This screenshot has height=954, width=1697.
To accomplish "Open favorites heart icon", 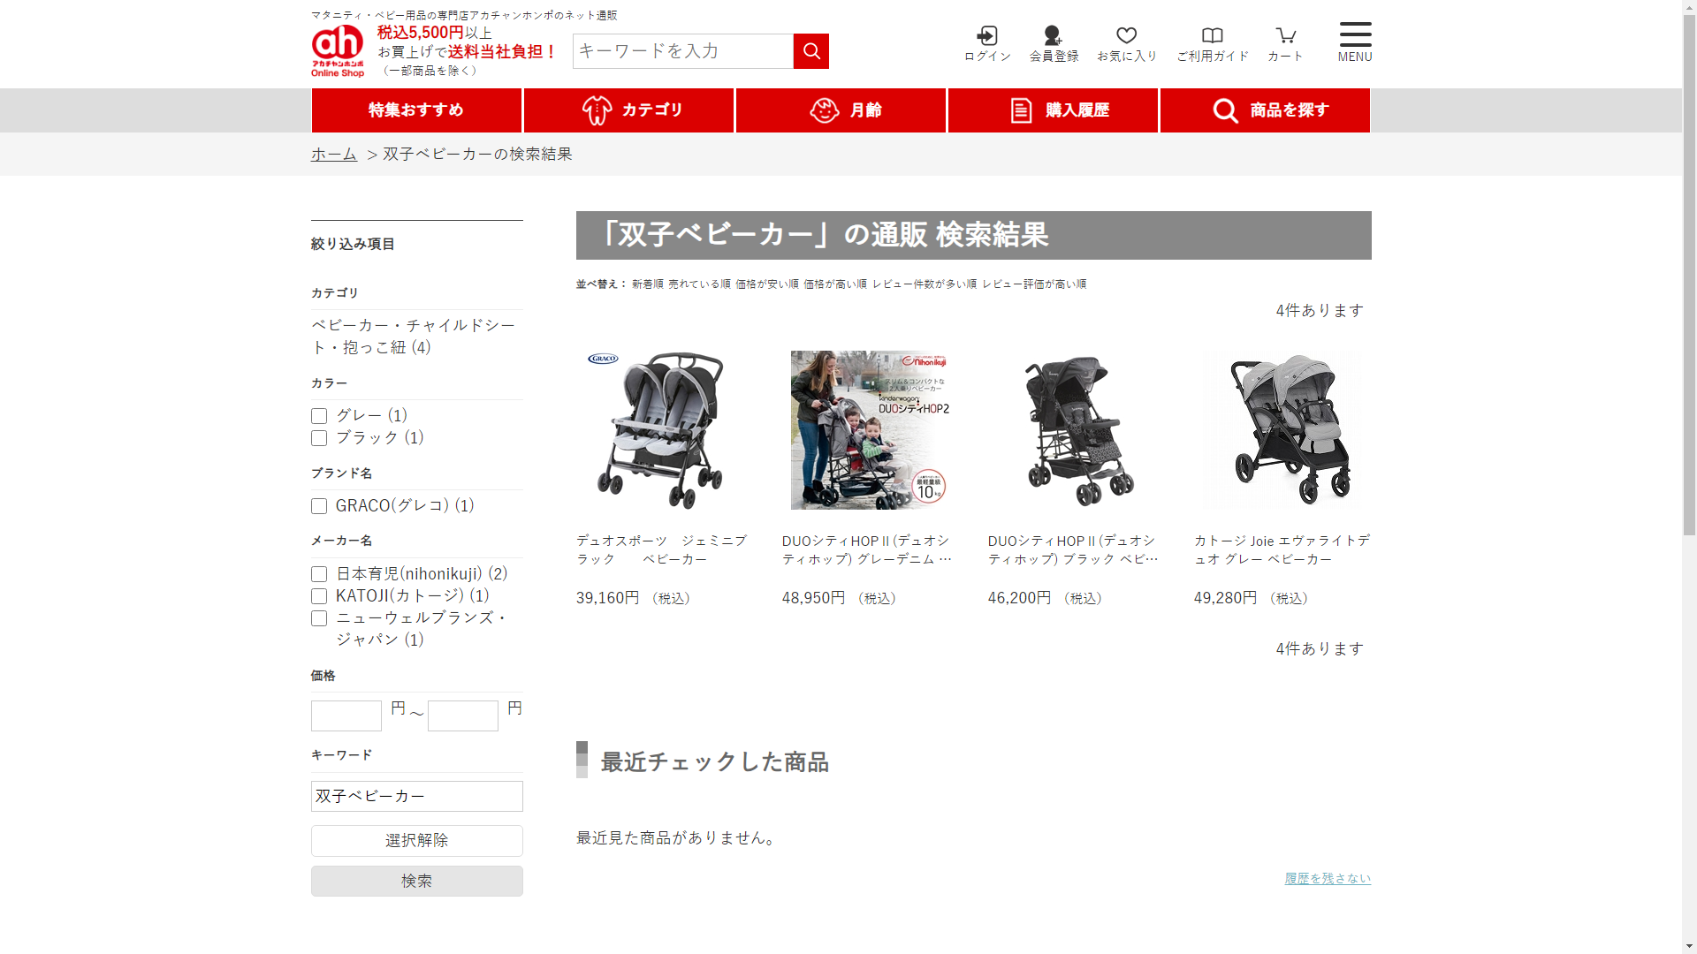I will click(x=1126, y=36).
